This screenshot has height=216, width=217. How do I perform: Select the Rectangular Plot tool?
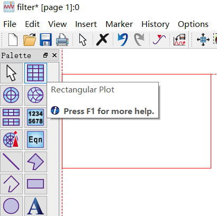pos(35,73)
